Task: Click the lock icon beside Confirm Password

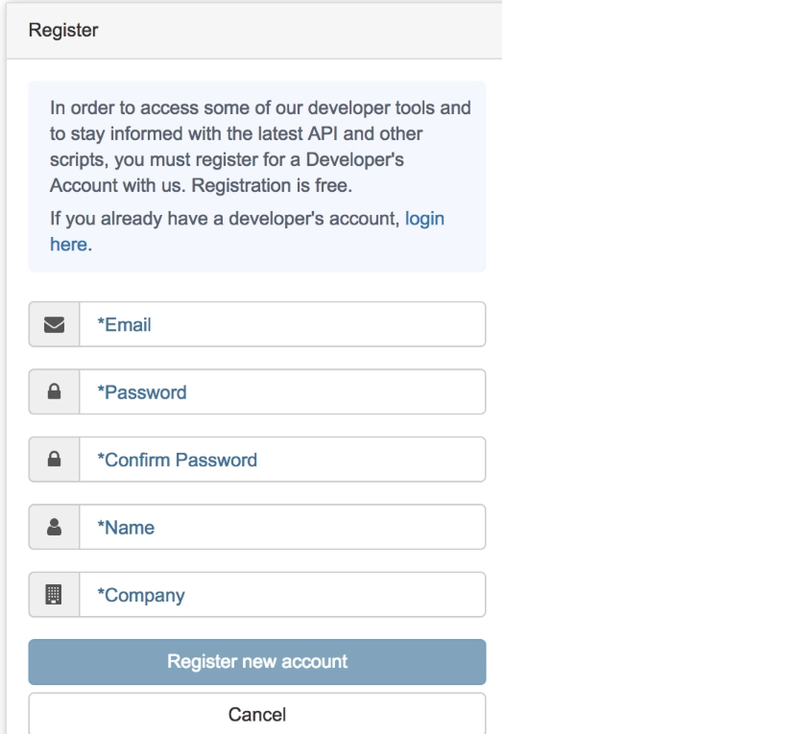Action: point(54,461)
